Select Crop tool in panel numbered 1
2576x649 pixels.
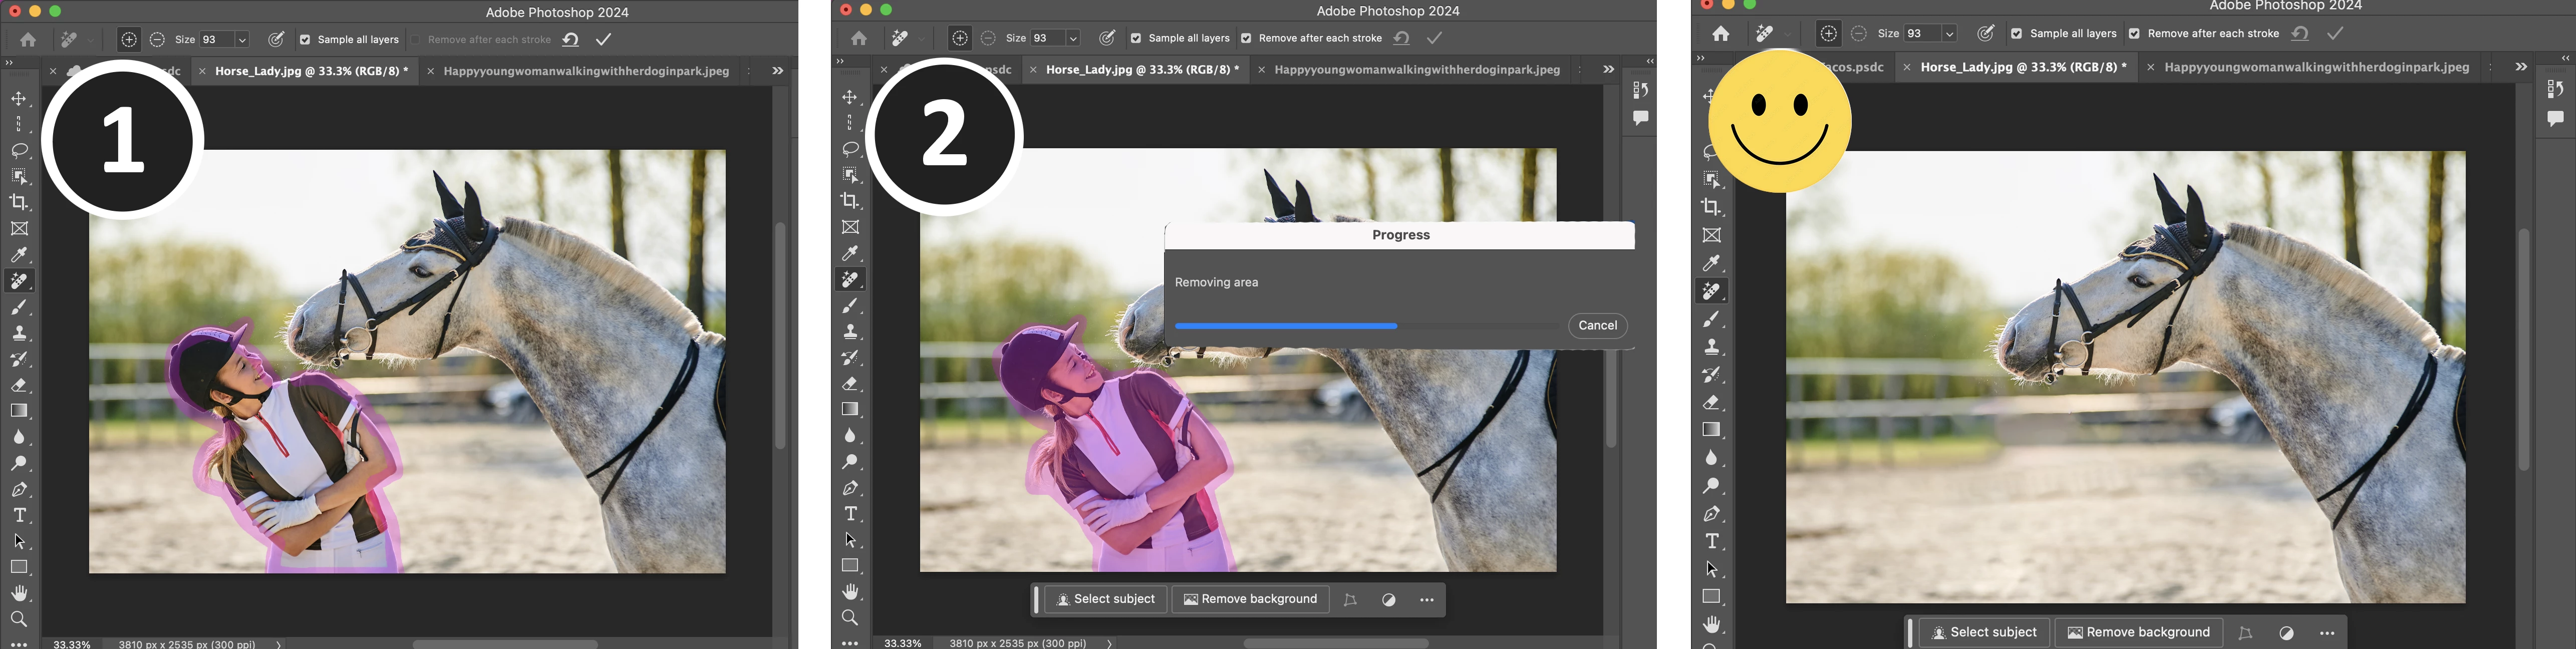click(19, 202)
